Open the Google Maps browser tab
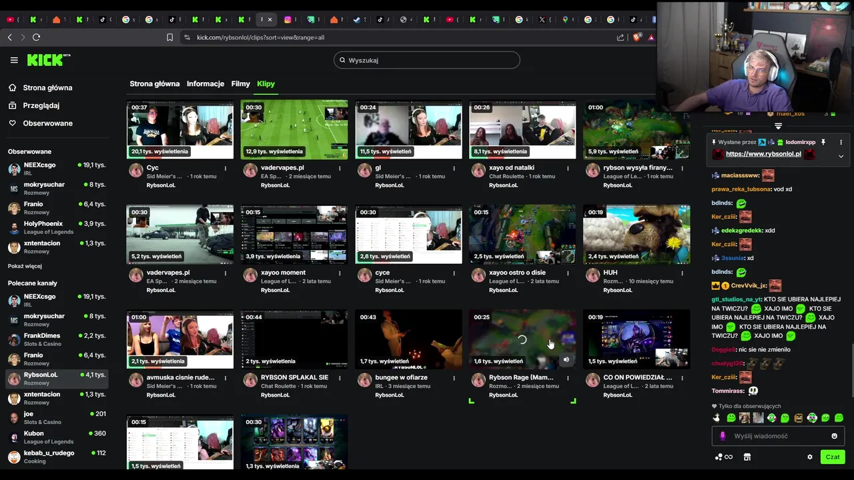Viewport: 854px width, 480px height. coord(565,19)
